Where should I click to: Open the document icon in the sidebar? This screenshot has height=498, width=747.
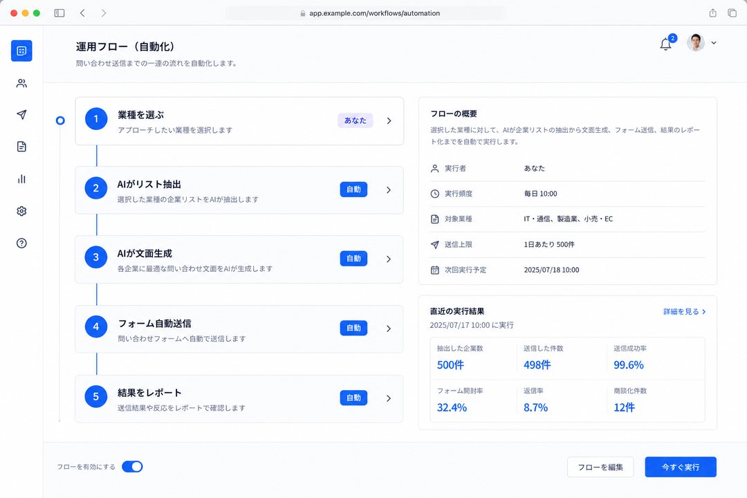pos(21,147)
